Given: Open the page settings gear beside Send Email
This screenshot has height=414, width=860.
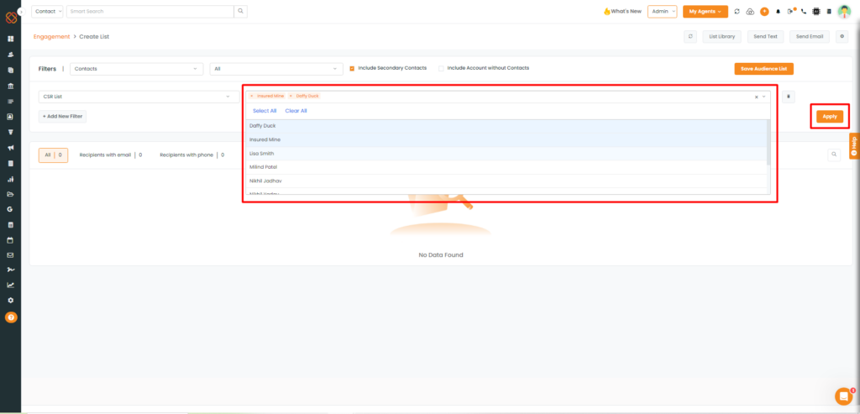Looking at the screenshot, I should click(x=842, y=36).
